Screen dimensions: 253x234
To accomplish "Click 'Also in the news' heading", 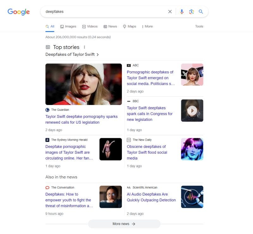I will [x=61, y=177].
